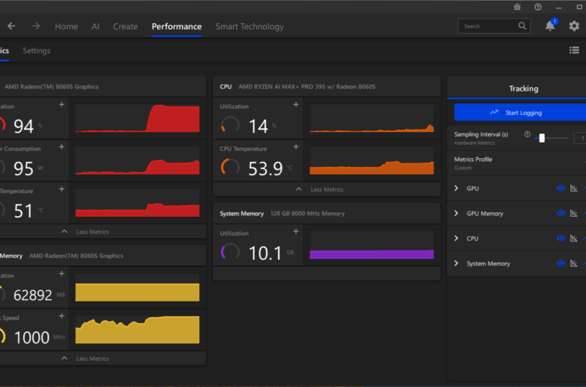This screenshot has height=387, width=586.
Task: Click the Sampling Interval help icon
Action: [x=527, y=134]
